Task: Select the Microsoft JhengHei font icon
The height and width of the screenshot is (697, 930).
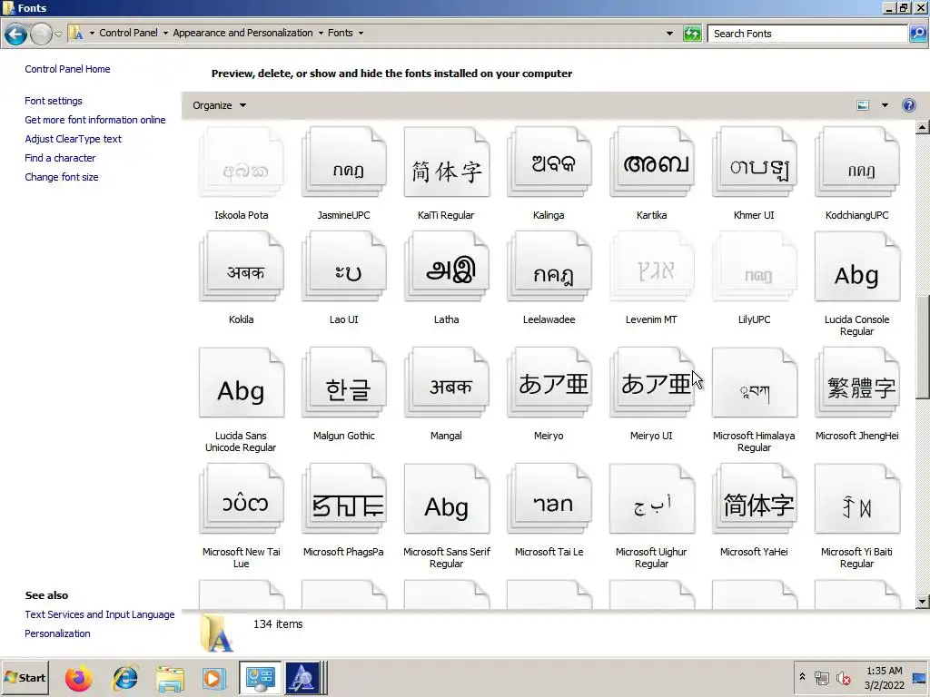Action: 857,382
